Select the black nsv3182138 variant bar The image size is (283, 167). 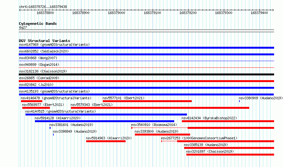(146, 74)
